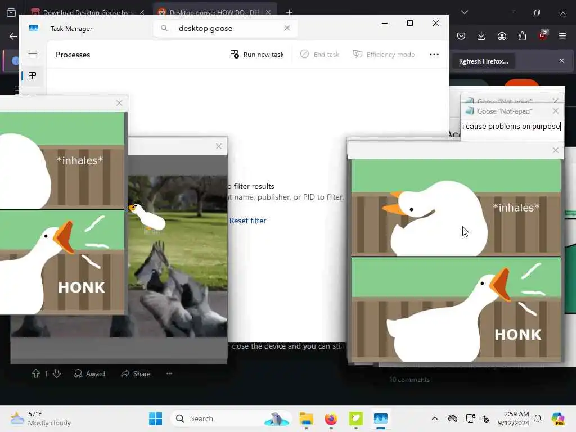Click the Share button on the post
The image size is (576, 432).
[136, 373]
